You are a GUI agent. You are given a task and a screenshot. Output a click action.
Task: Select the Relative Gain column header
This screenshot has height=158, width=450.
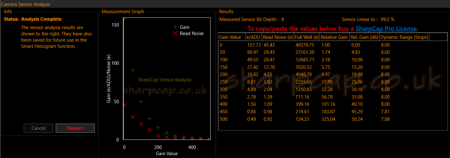334,37
